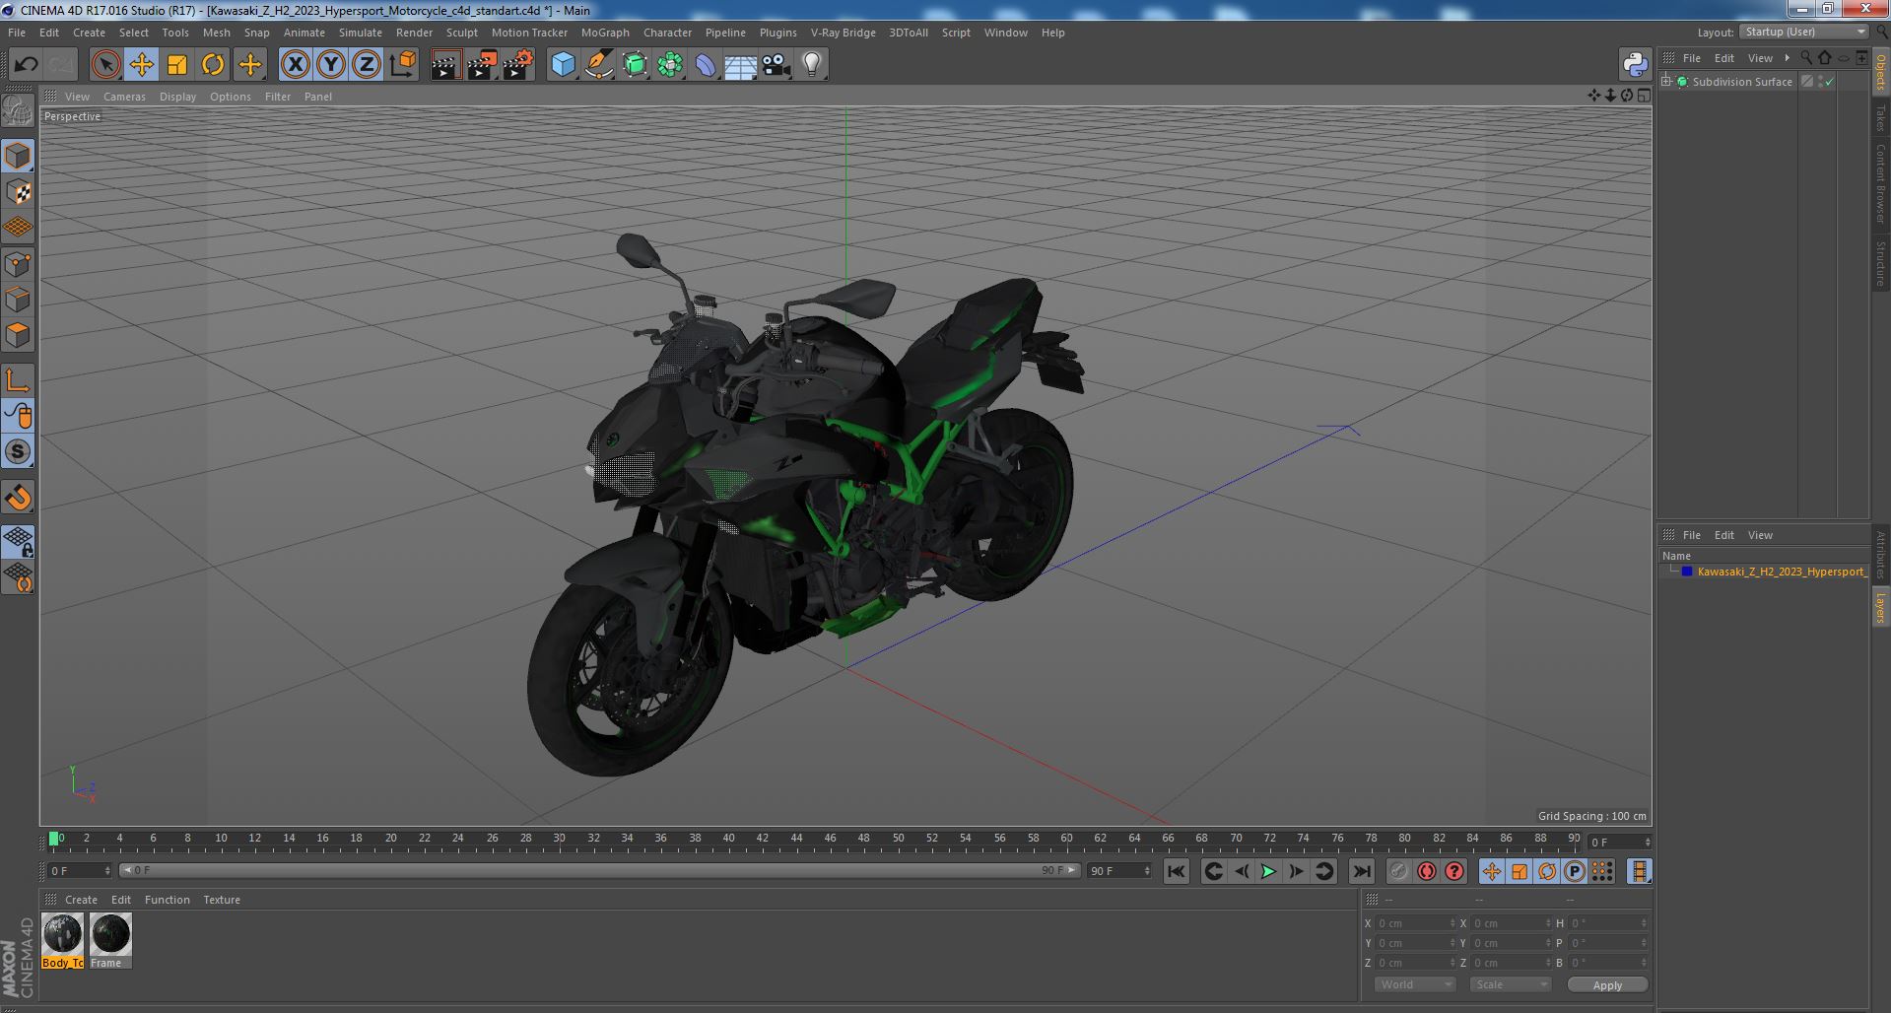Toggle Enable Snap magnet icon
The height and width of the screenshot is (1013, 1891).
coord(18,498)
